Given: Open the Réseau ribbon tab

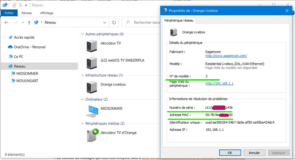Looking at the screenshot, I should (x=27, y=13).
